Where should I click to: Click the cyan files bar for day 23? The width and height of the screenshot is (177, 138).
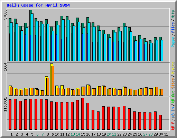click(125, 44)
